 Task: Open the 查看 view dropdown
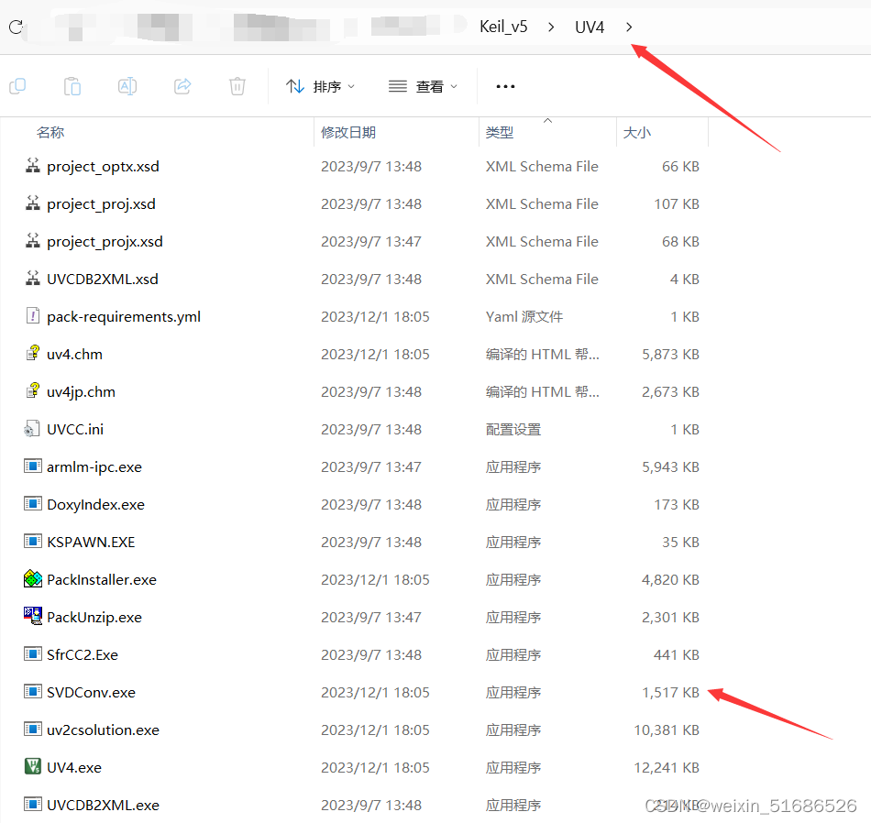pyautogui.click(x=423, y=87)
